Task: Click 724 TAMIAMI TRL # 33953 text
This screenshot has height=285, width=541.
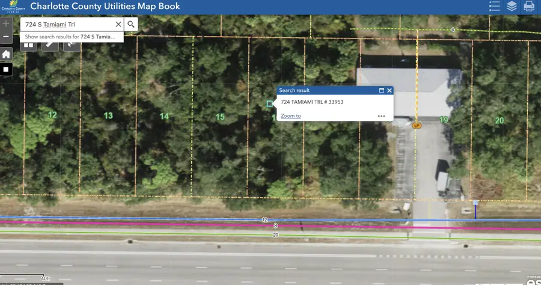Action: tap(312, 102)
